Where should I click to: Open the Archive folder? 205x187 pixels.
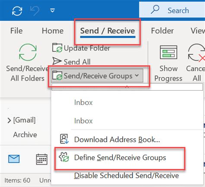(25, 135)
